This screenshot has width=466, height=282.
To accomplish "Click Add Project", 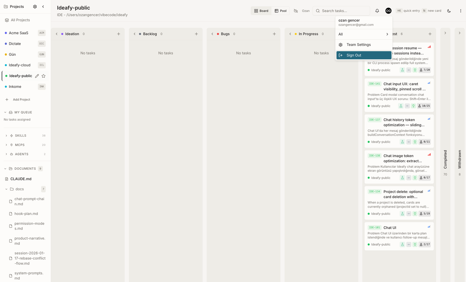I will (x=18, y=99).
